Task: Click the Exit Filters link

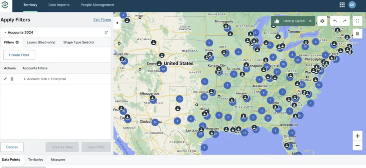Action: pos(102,20)
